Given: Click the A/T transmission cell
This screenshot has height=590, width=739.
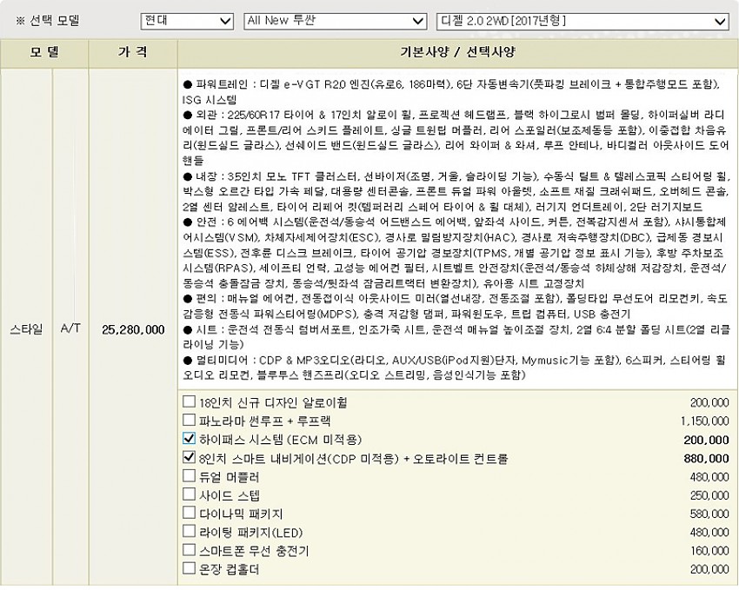Looking at the screenshot, I should coord(70,329).
